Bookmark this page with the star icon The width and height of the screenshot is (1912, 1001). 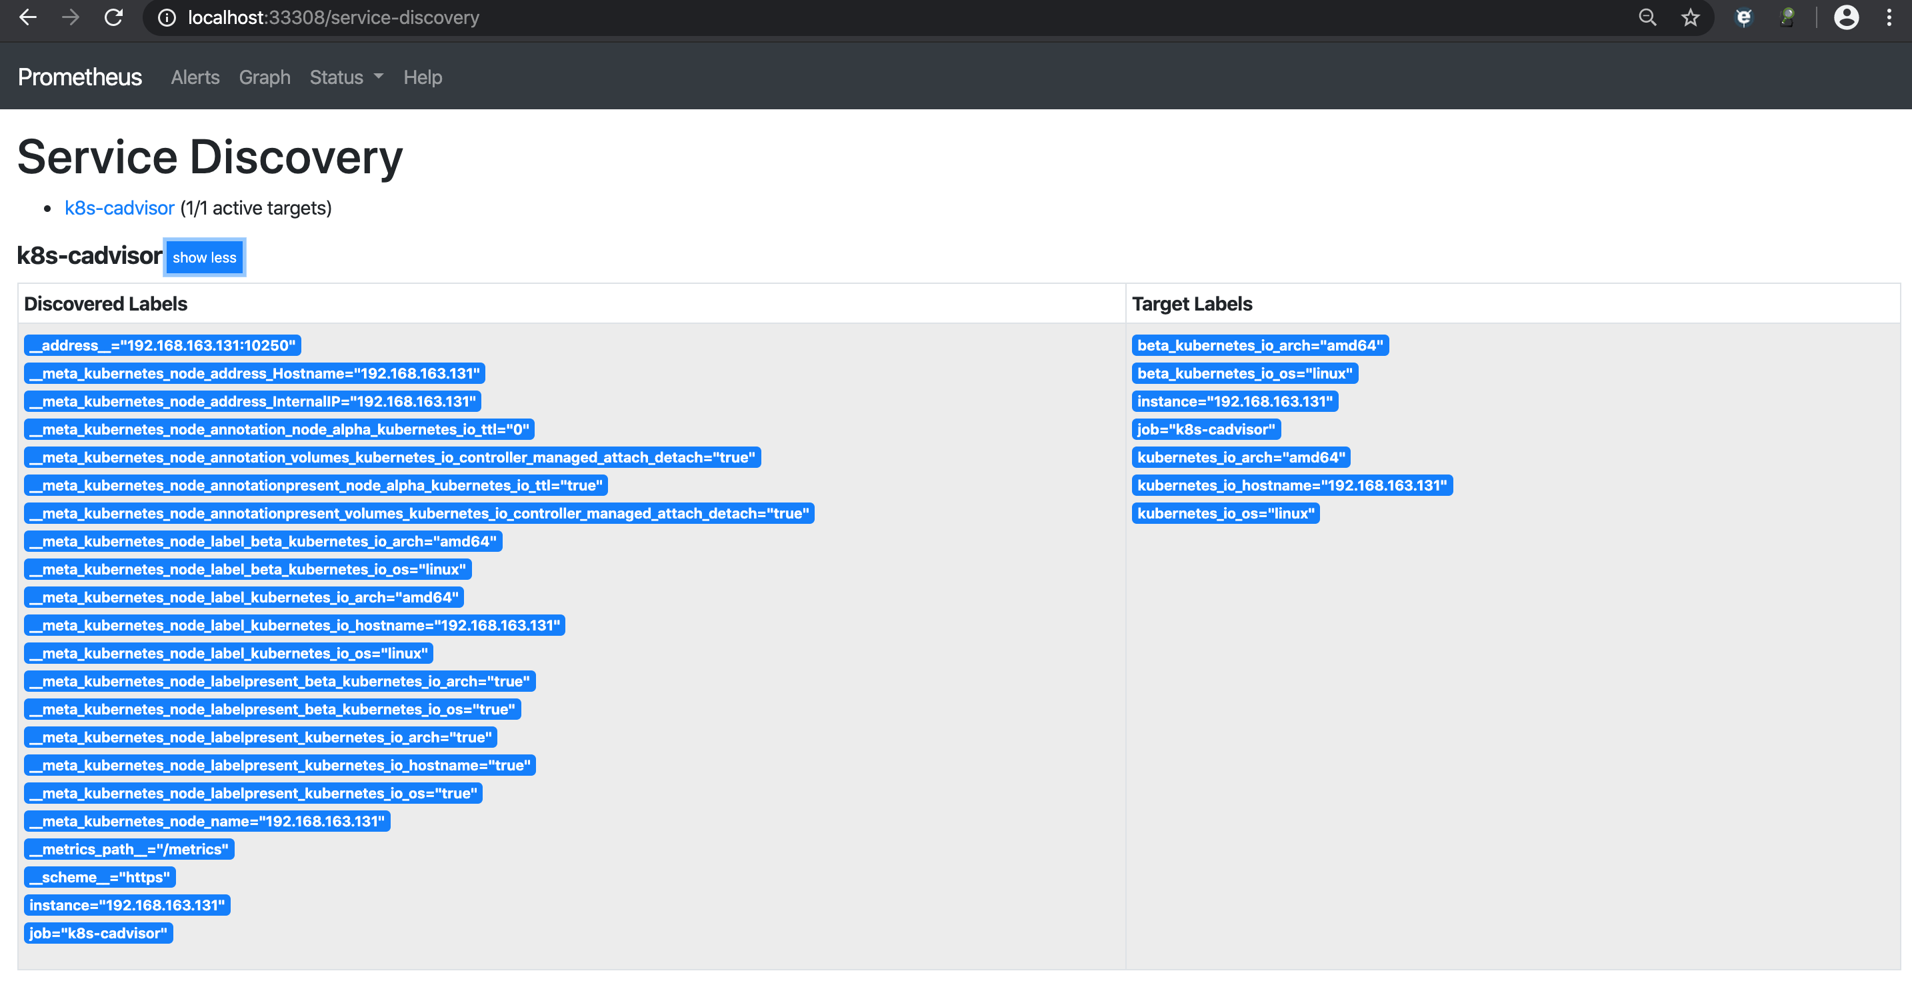coord(1690,17)
